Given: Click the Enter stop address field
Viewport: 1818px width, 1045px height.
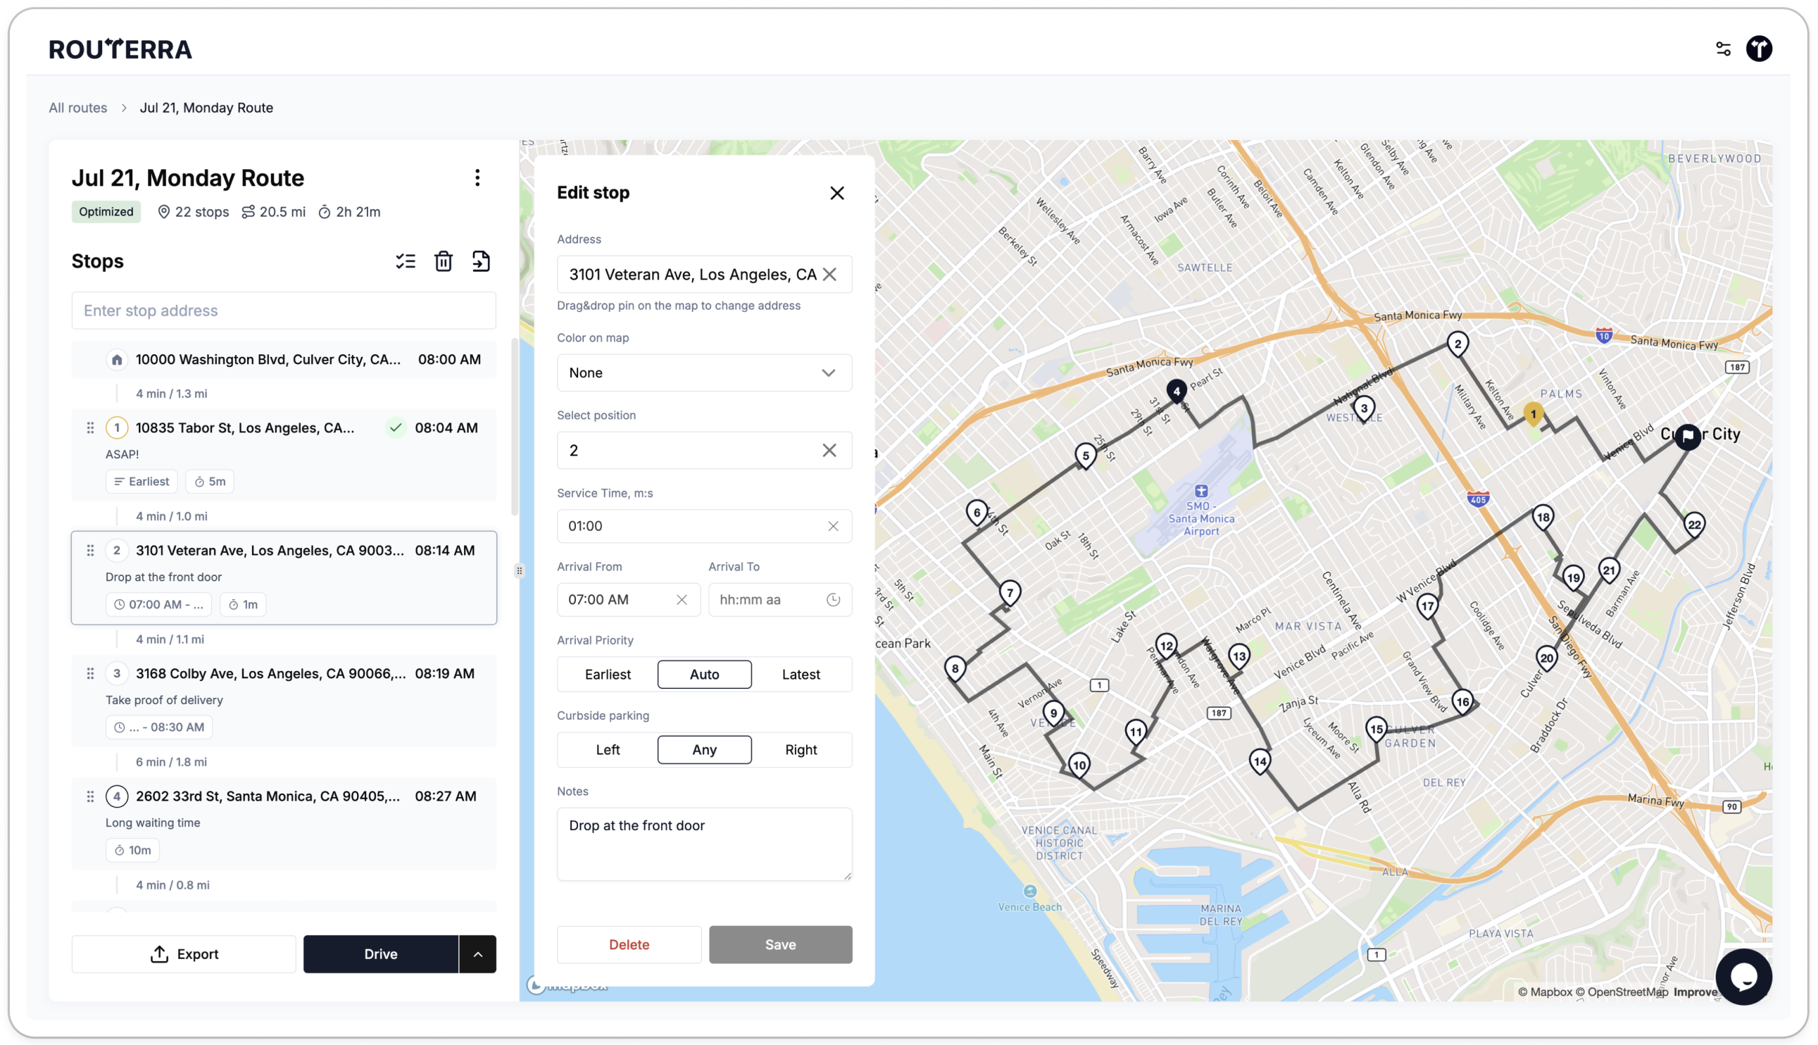Looking at the screenshot, I should pos(283,310).
